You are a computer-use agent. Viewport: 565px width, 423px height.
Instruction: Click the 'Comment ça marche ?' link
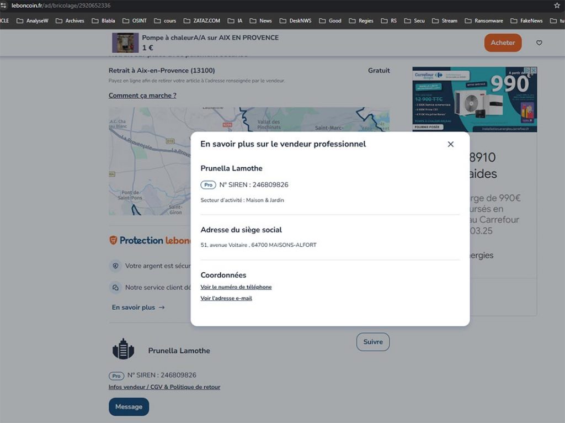click(142, 96)
